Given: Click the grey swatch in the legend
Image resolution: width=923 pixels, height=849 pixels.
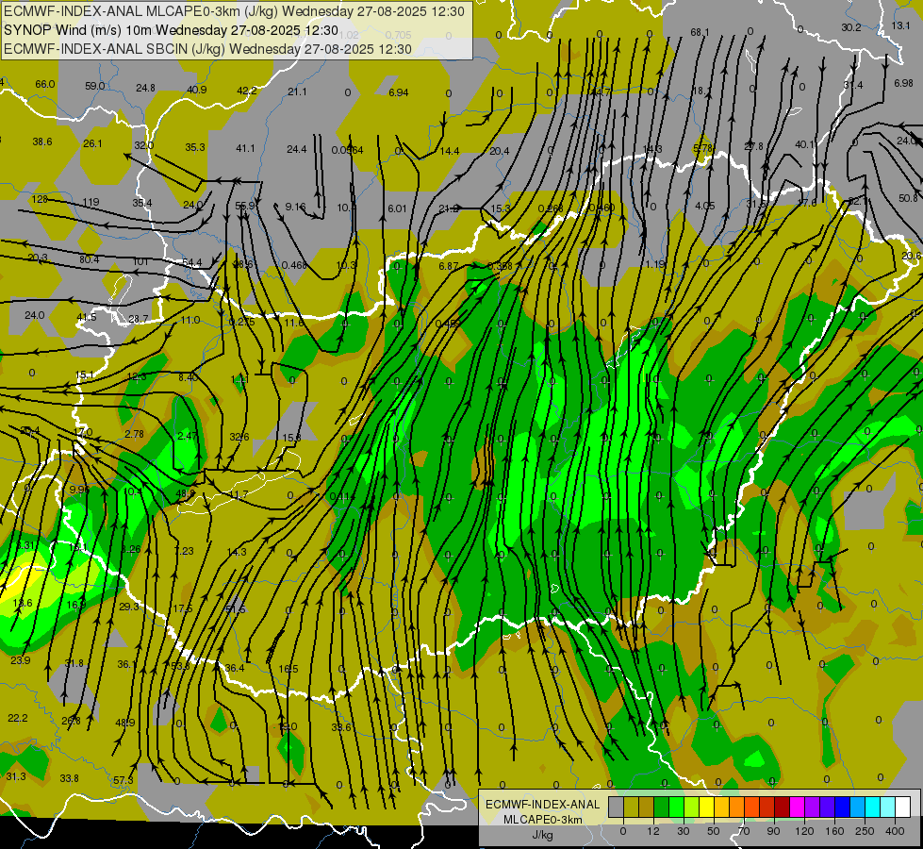Looking at the screenshot, I should [x=617, y=807].
